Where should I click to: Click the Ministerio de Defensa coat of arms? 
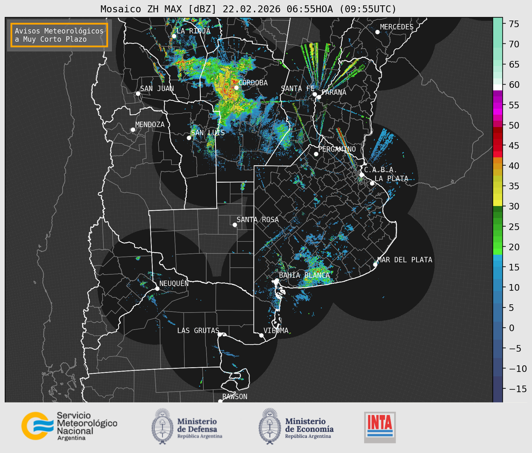162,426
